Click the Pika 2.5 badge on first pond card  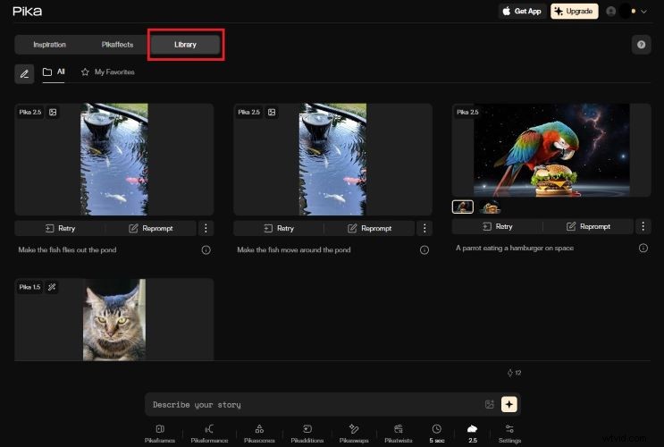pos(30,113)
